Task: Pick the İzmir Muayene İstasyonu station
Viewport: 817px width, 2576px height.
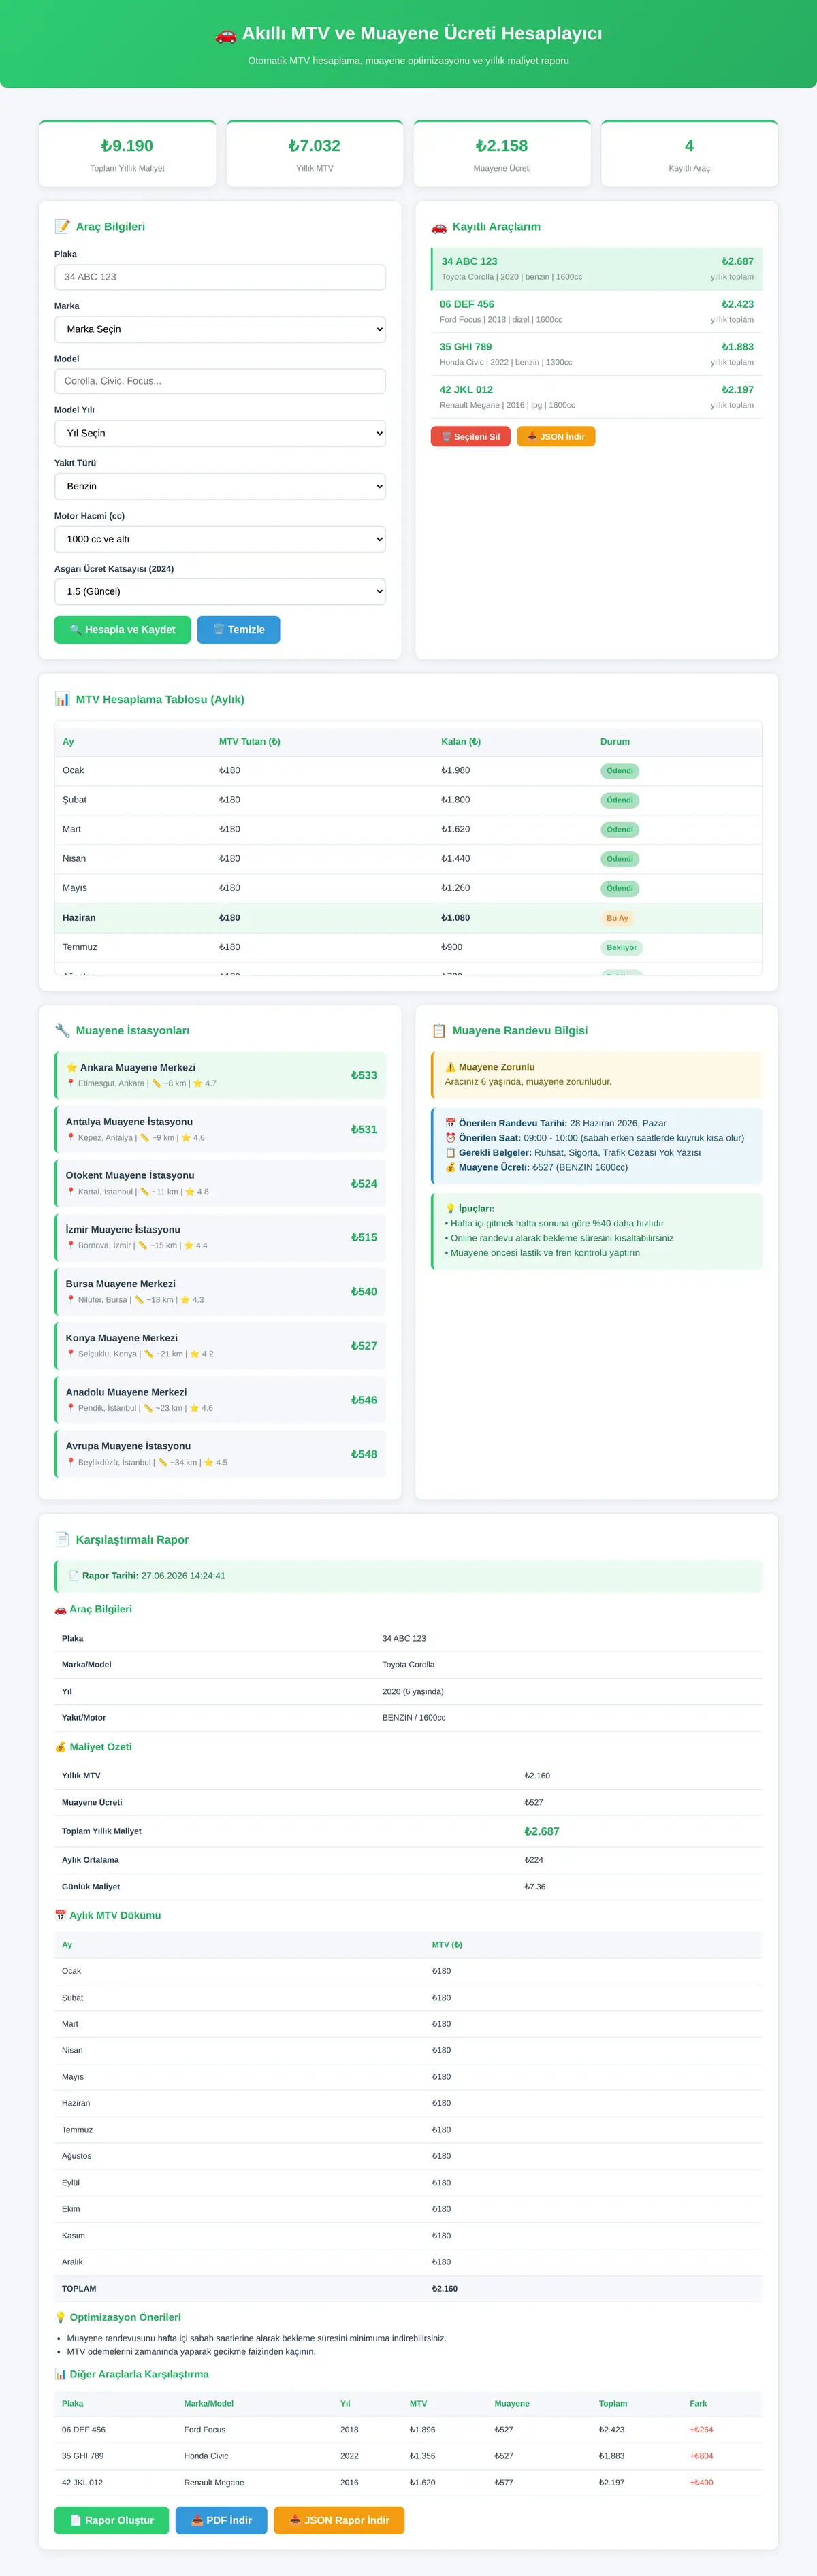Action: [220, 1237]
